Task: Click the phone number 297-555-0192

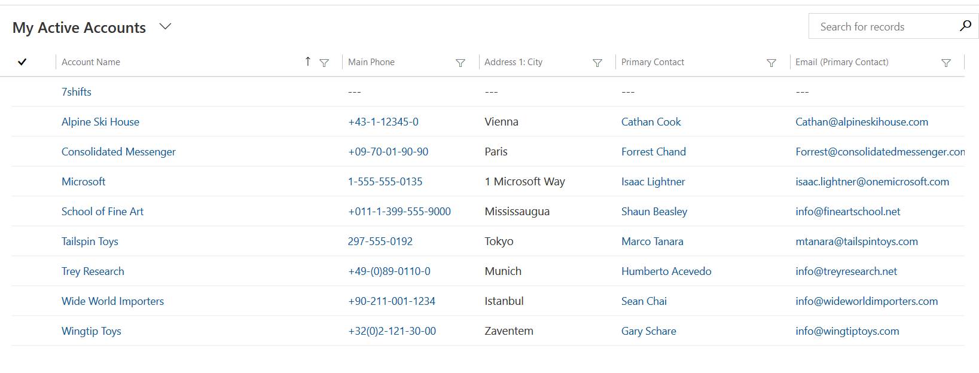Action: point(380,241)
